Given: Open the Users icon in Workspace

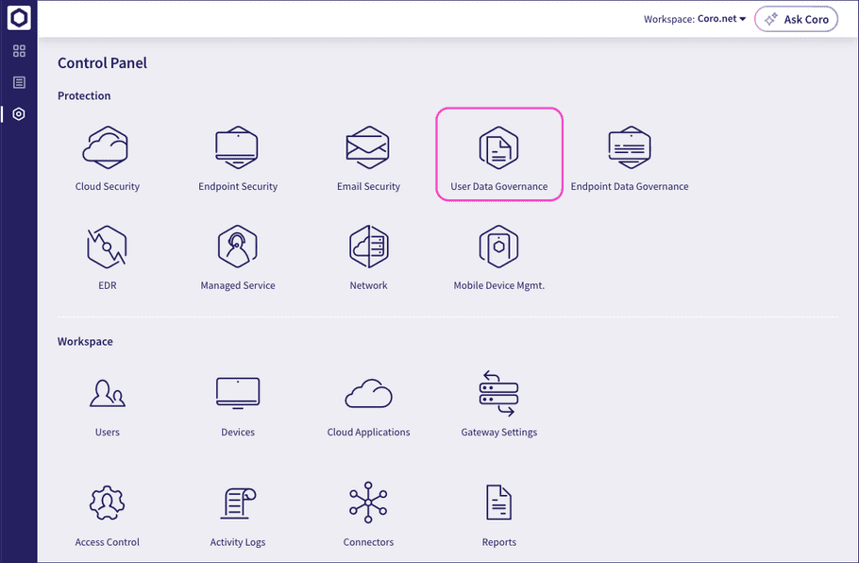Looking at the screenshot, I should click(x=108, y=393).
